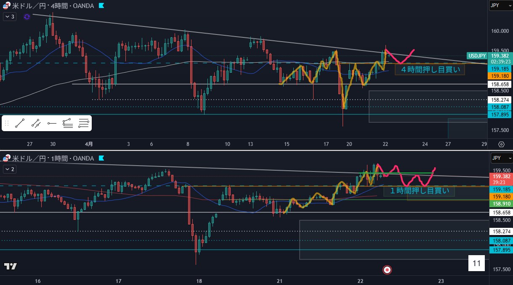Select the Fibonacci retracement lines tool
513x285 pixels.
84,123
